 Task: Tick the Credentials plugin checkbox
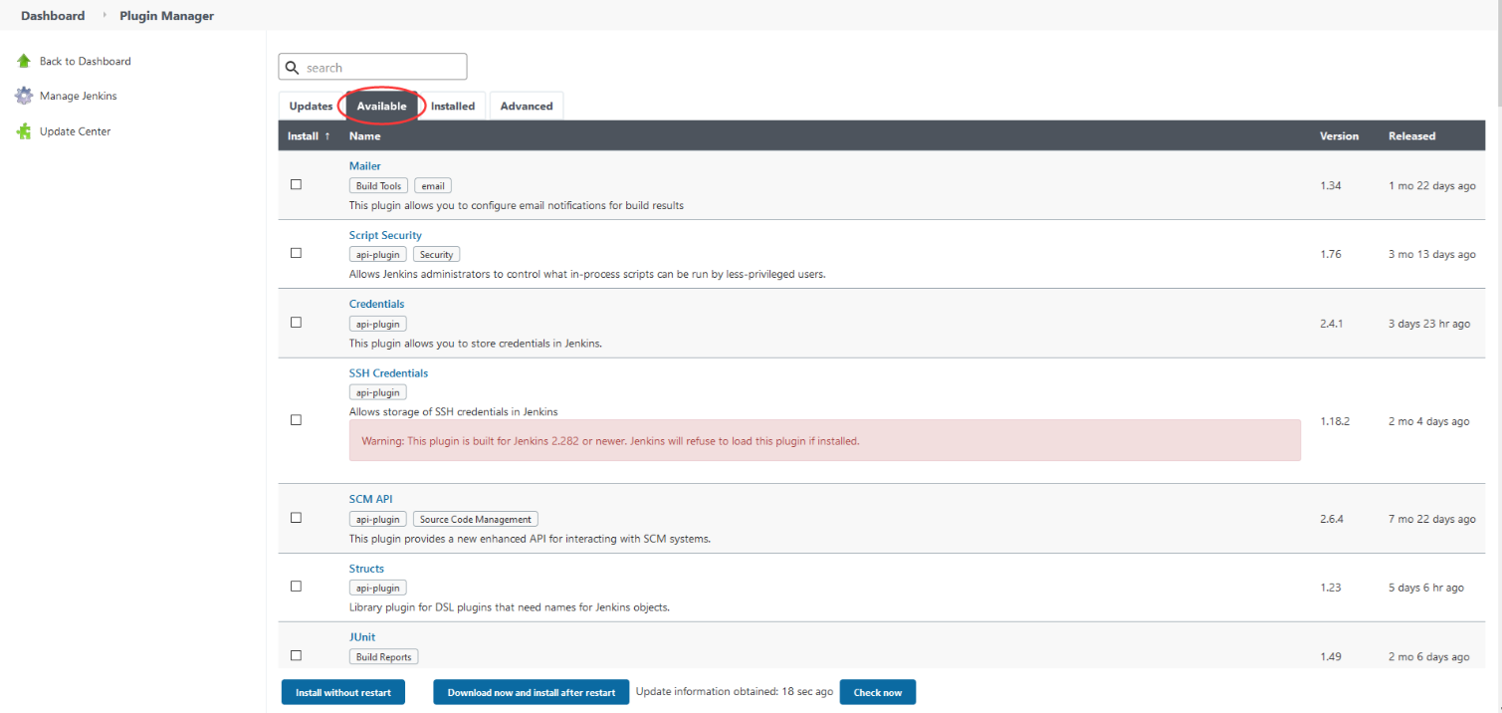296,323
